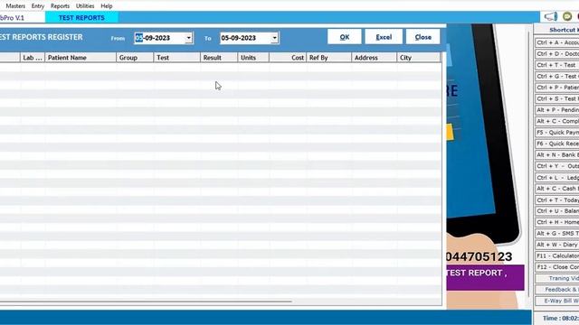Click the Units column header
579x325 pixels.
click(253, 58)
